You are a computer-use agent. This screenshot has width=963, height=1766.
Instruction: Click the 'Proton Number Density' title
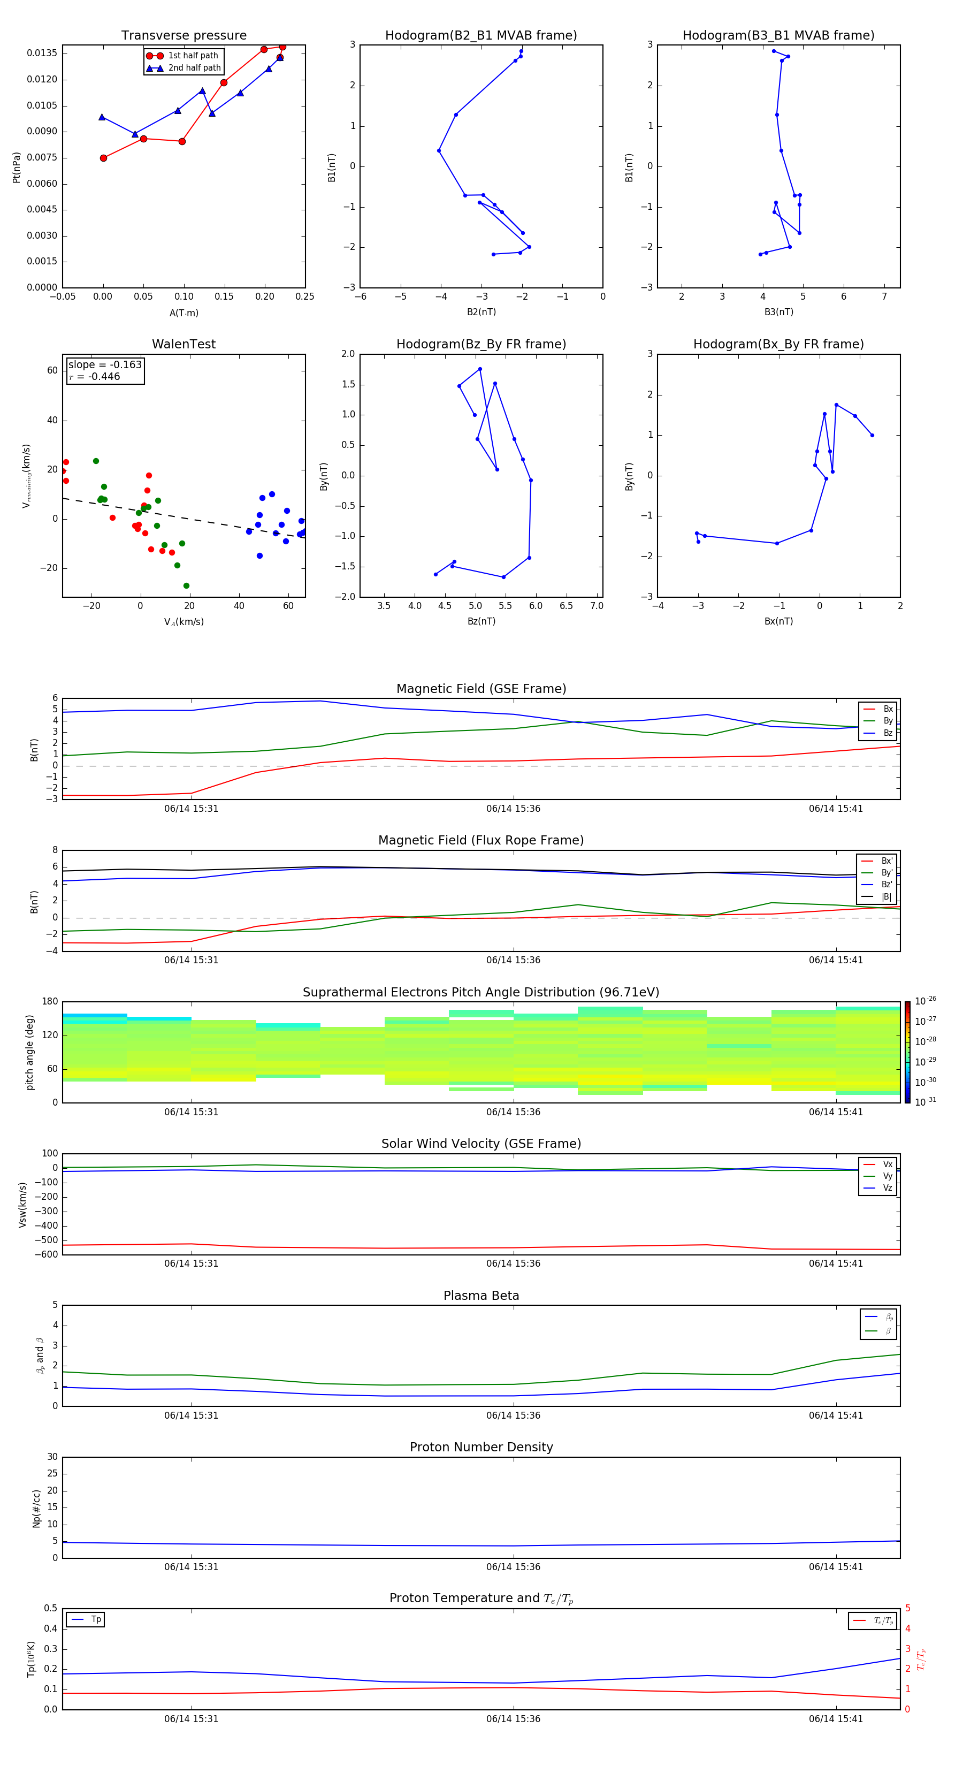(481, 1448)
